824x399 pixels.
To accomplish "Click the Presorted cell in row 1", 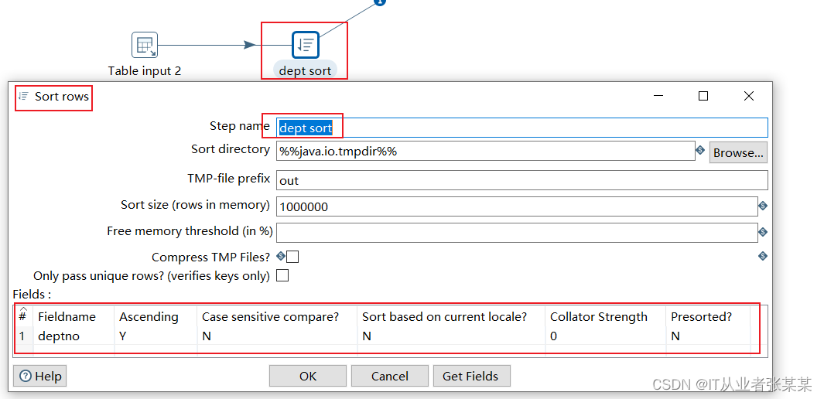I will point(675,336).
